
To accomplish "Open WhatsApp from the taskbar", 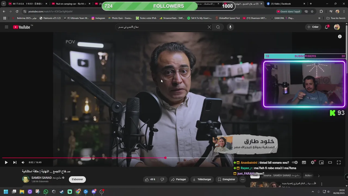I will 46,192.
